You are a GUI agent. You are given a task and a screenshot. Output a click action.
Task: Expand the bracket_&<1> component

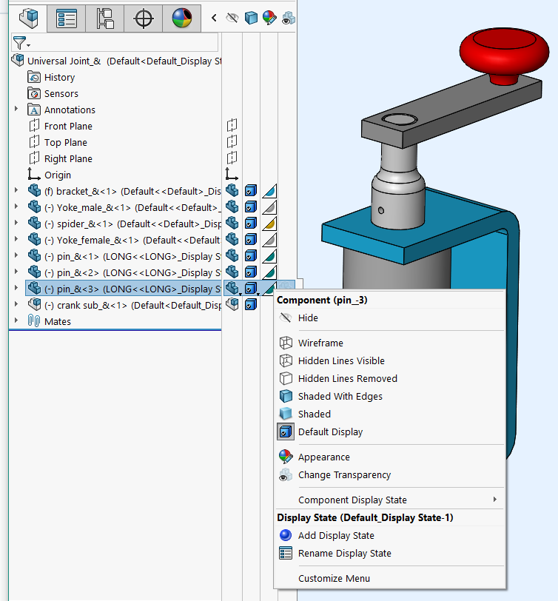click(16, 190)
